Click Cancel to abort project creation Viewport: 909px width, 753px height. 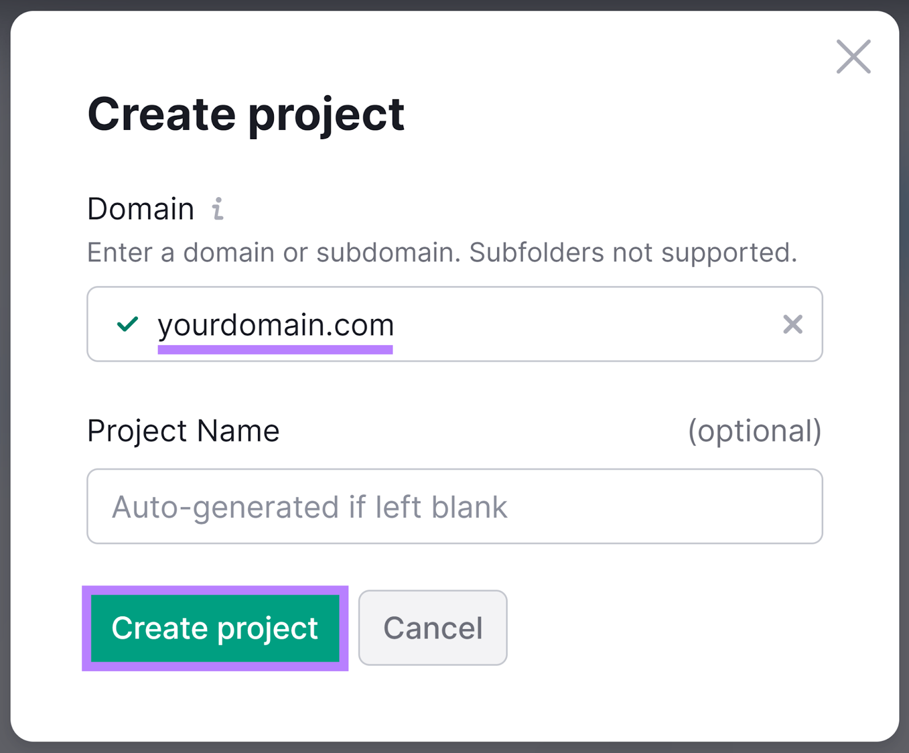(x=432, y=628)
